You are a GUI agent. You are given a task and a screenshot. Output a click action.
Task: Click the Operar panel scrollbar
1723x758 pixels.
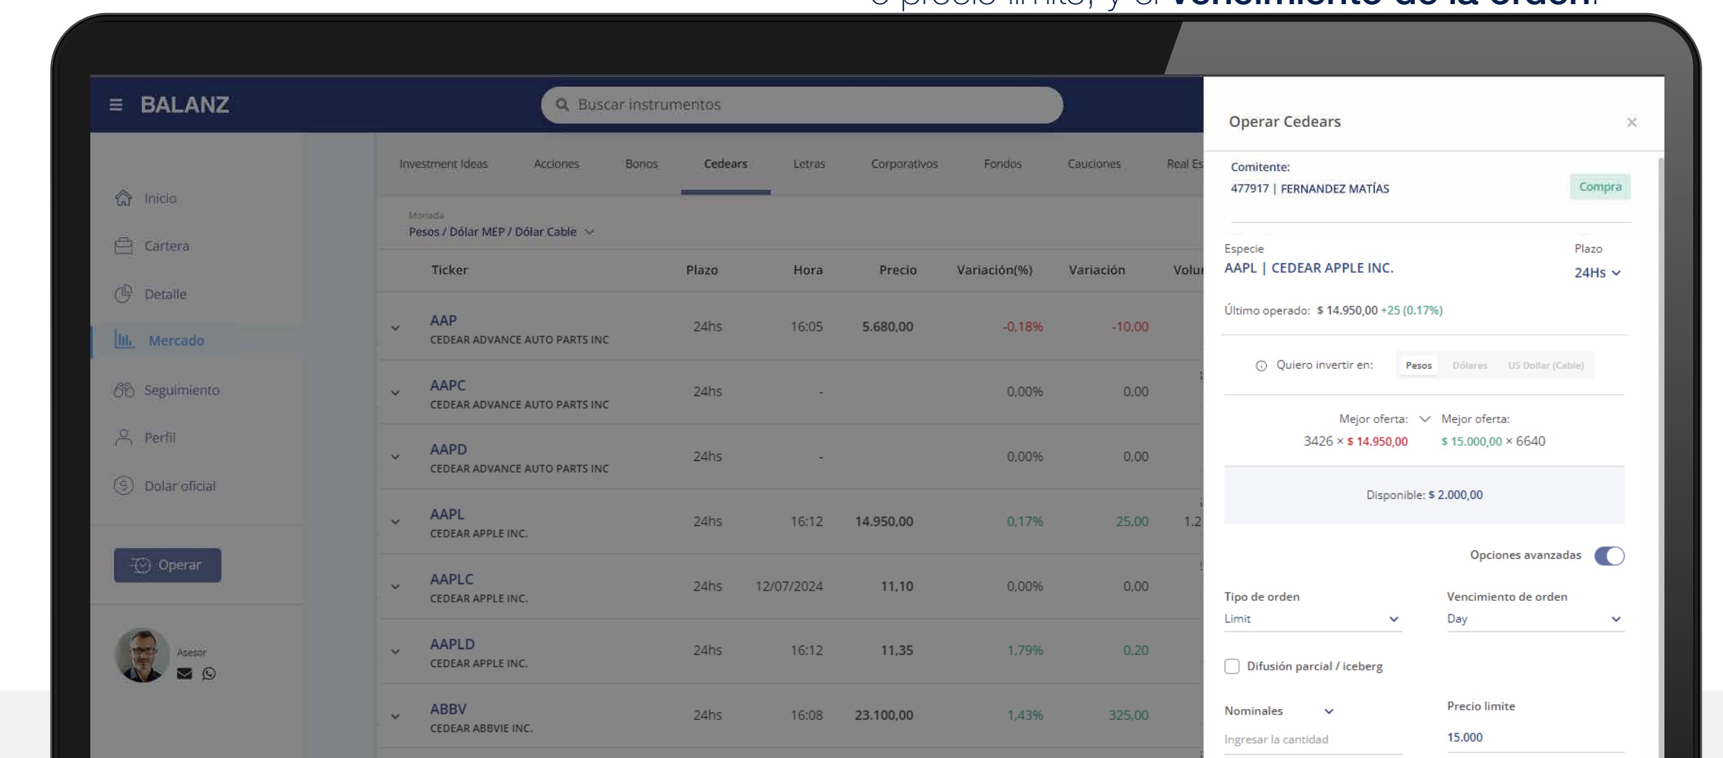click(1660, 458)
